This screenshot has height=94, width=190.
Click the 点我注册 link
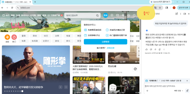pos(110,48)
